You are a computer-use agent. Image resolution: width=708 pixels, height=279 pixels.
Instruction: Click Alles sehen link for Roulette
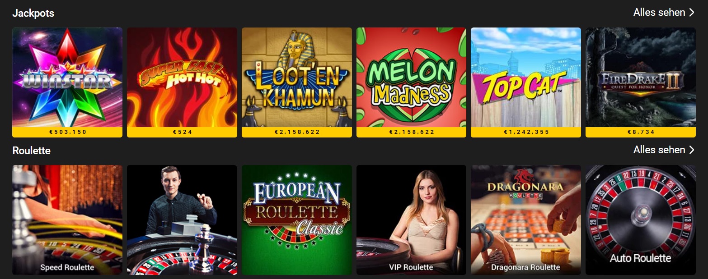point(659,150)
